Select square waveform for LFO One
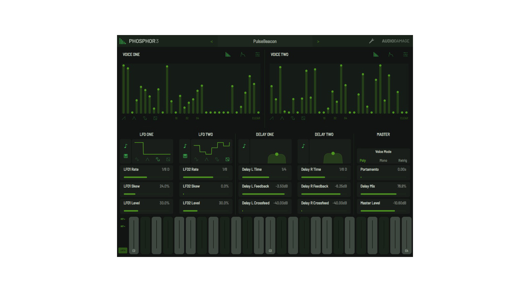This screenshot has width=530, height=292. pos(158,159)
